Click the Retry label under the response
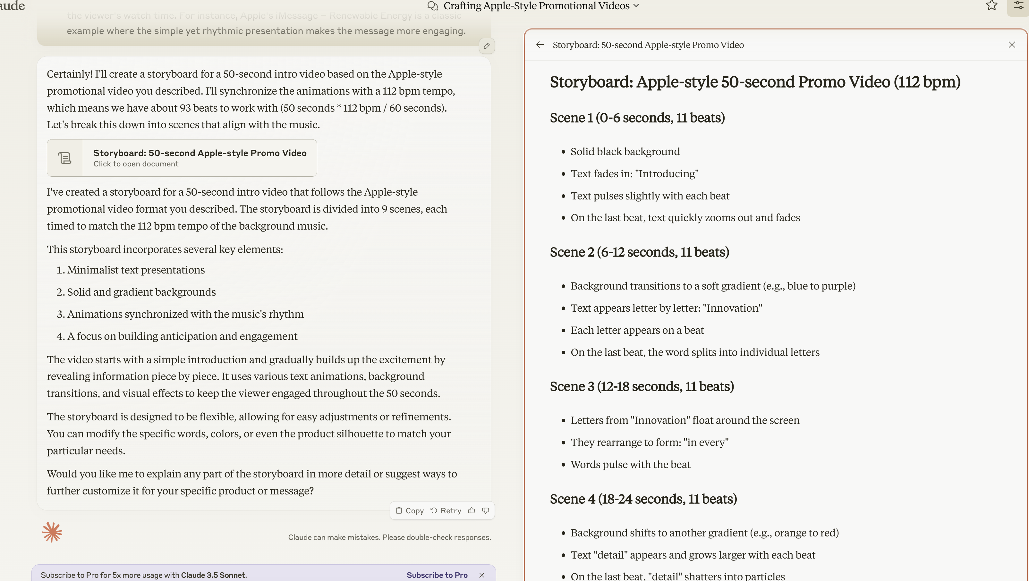Viewport: 1029px width, 581px height. click(451, 510)
